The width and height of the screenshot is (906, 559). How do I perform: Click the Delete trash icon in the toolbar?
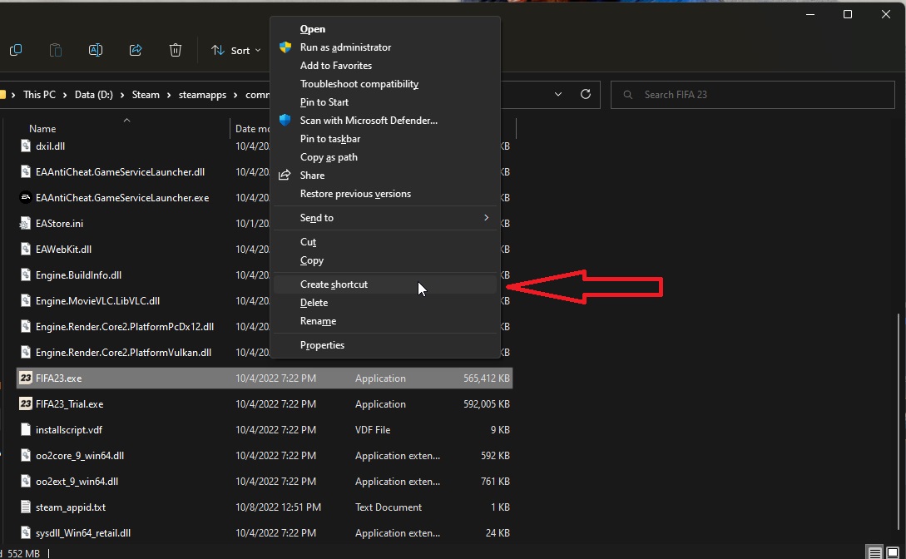[x=176, y=50]
